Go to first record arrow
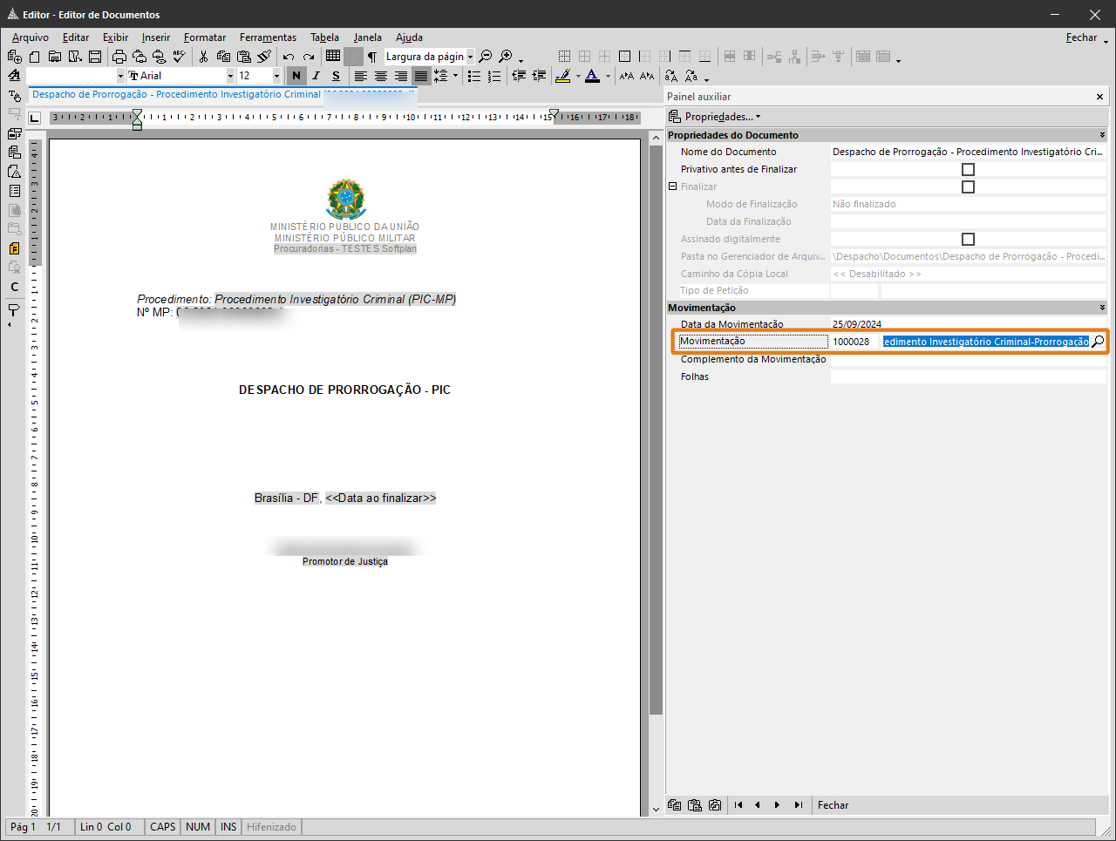The width and height of the screenshot is (1116, 841). pos(738,805)
